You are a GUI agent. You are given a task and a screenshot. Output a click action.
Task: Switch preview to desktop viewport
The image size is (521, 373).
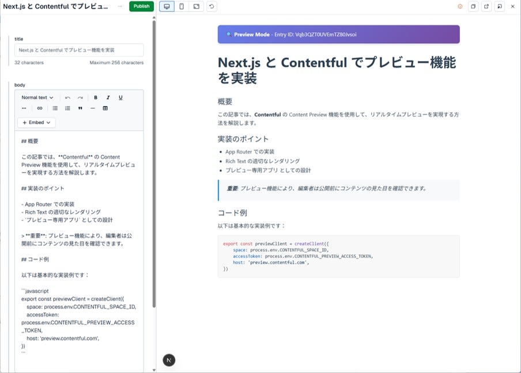167,6
